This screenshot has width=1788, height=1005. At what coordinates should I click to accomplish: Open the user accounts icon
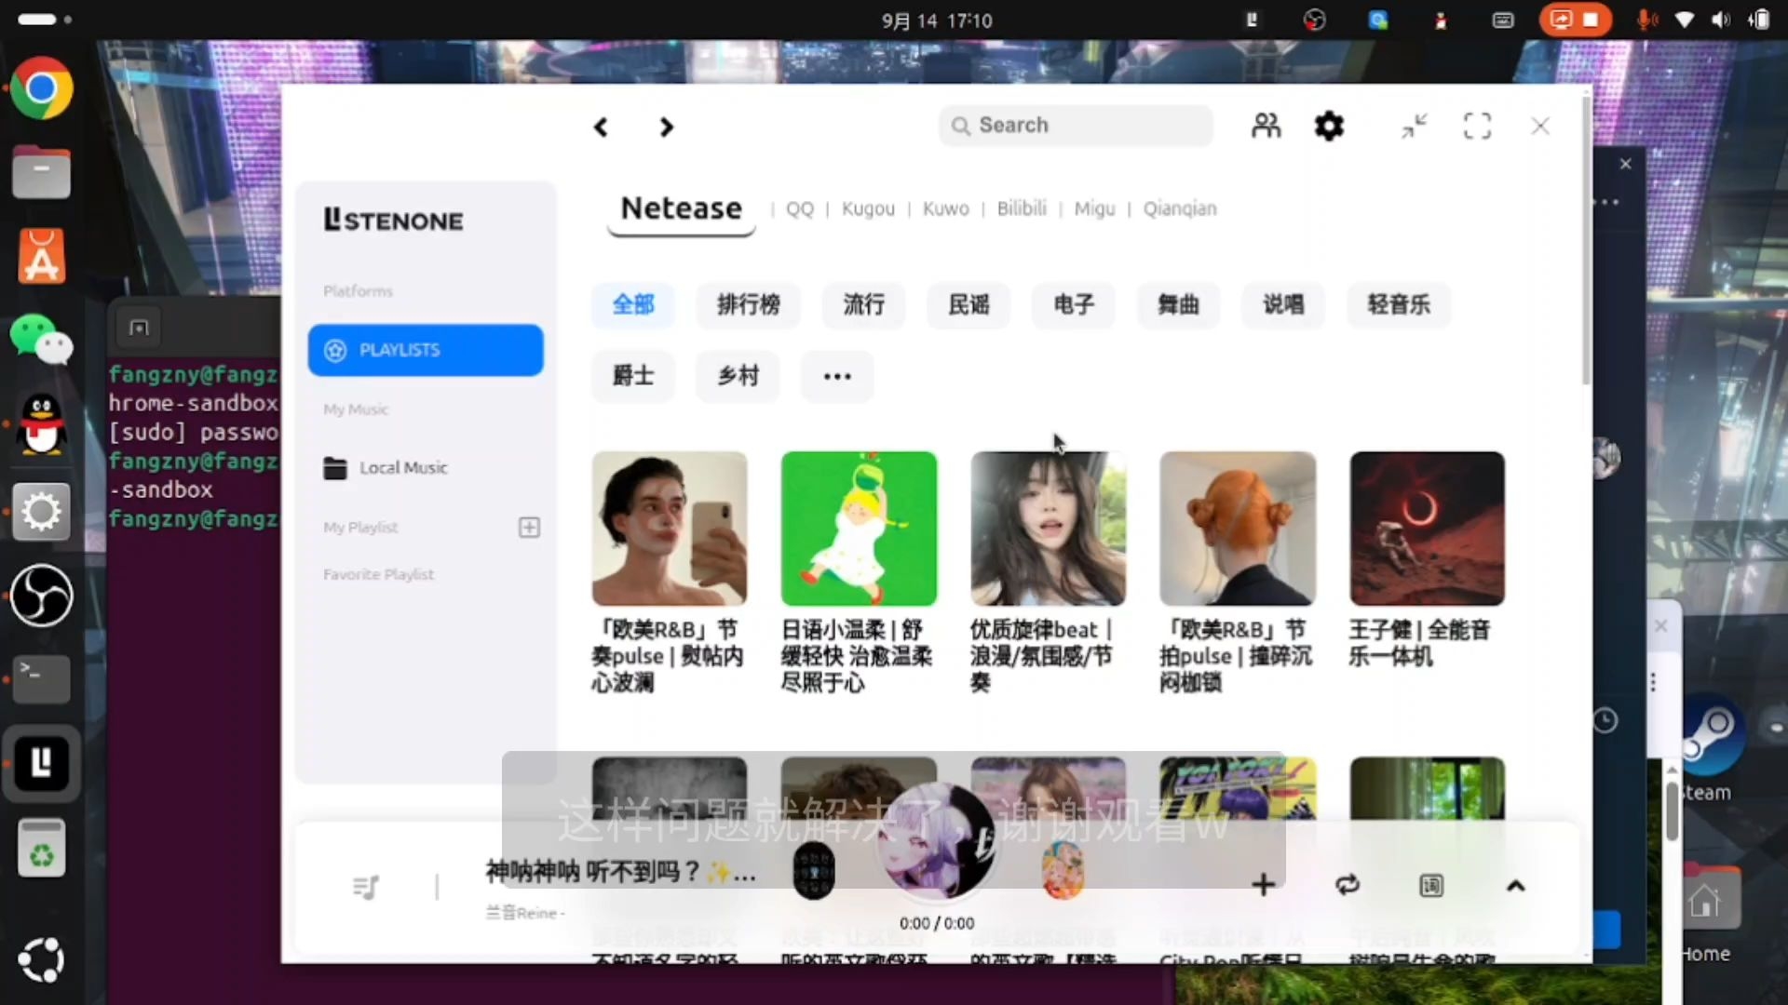tap(1266, 126)
